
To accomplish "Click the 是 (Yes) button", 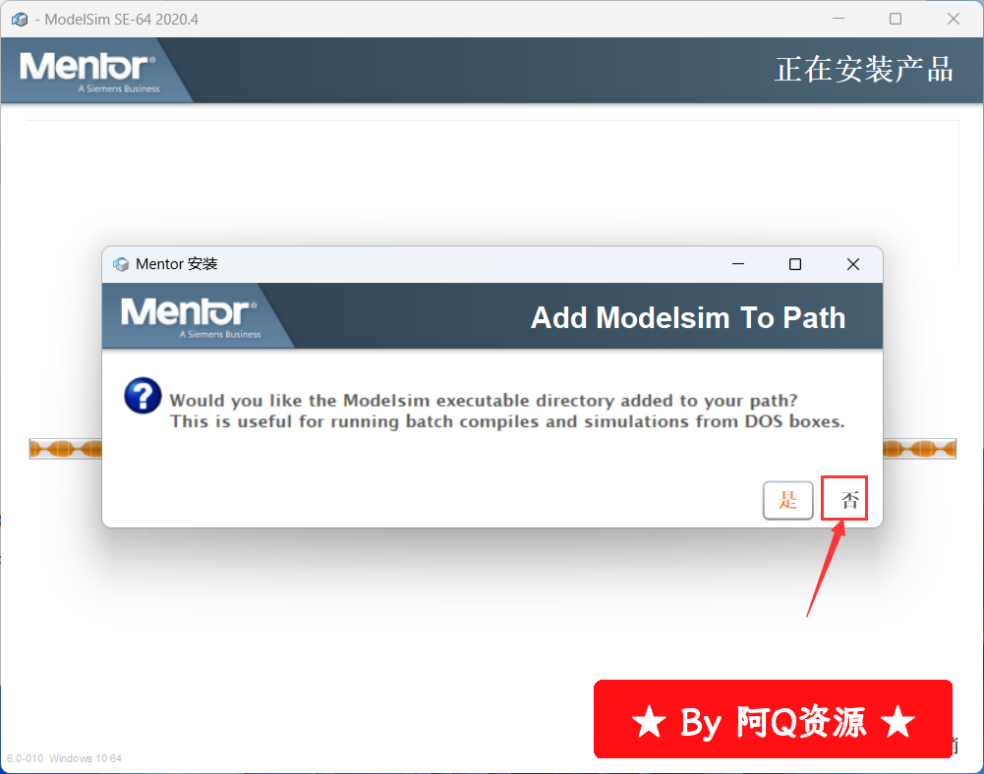I will 787,500.
